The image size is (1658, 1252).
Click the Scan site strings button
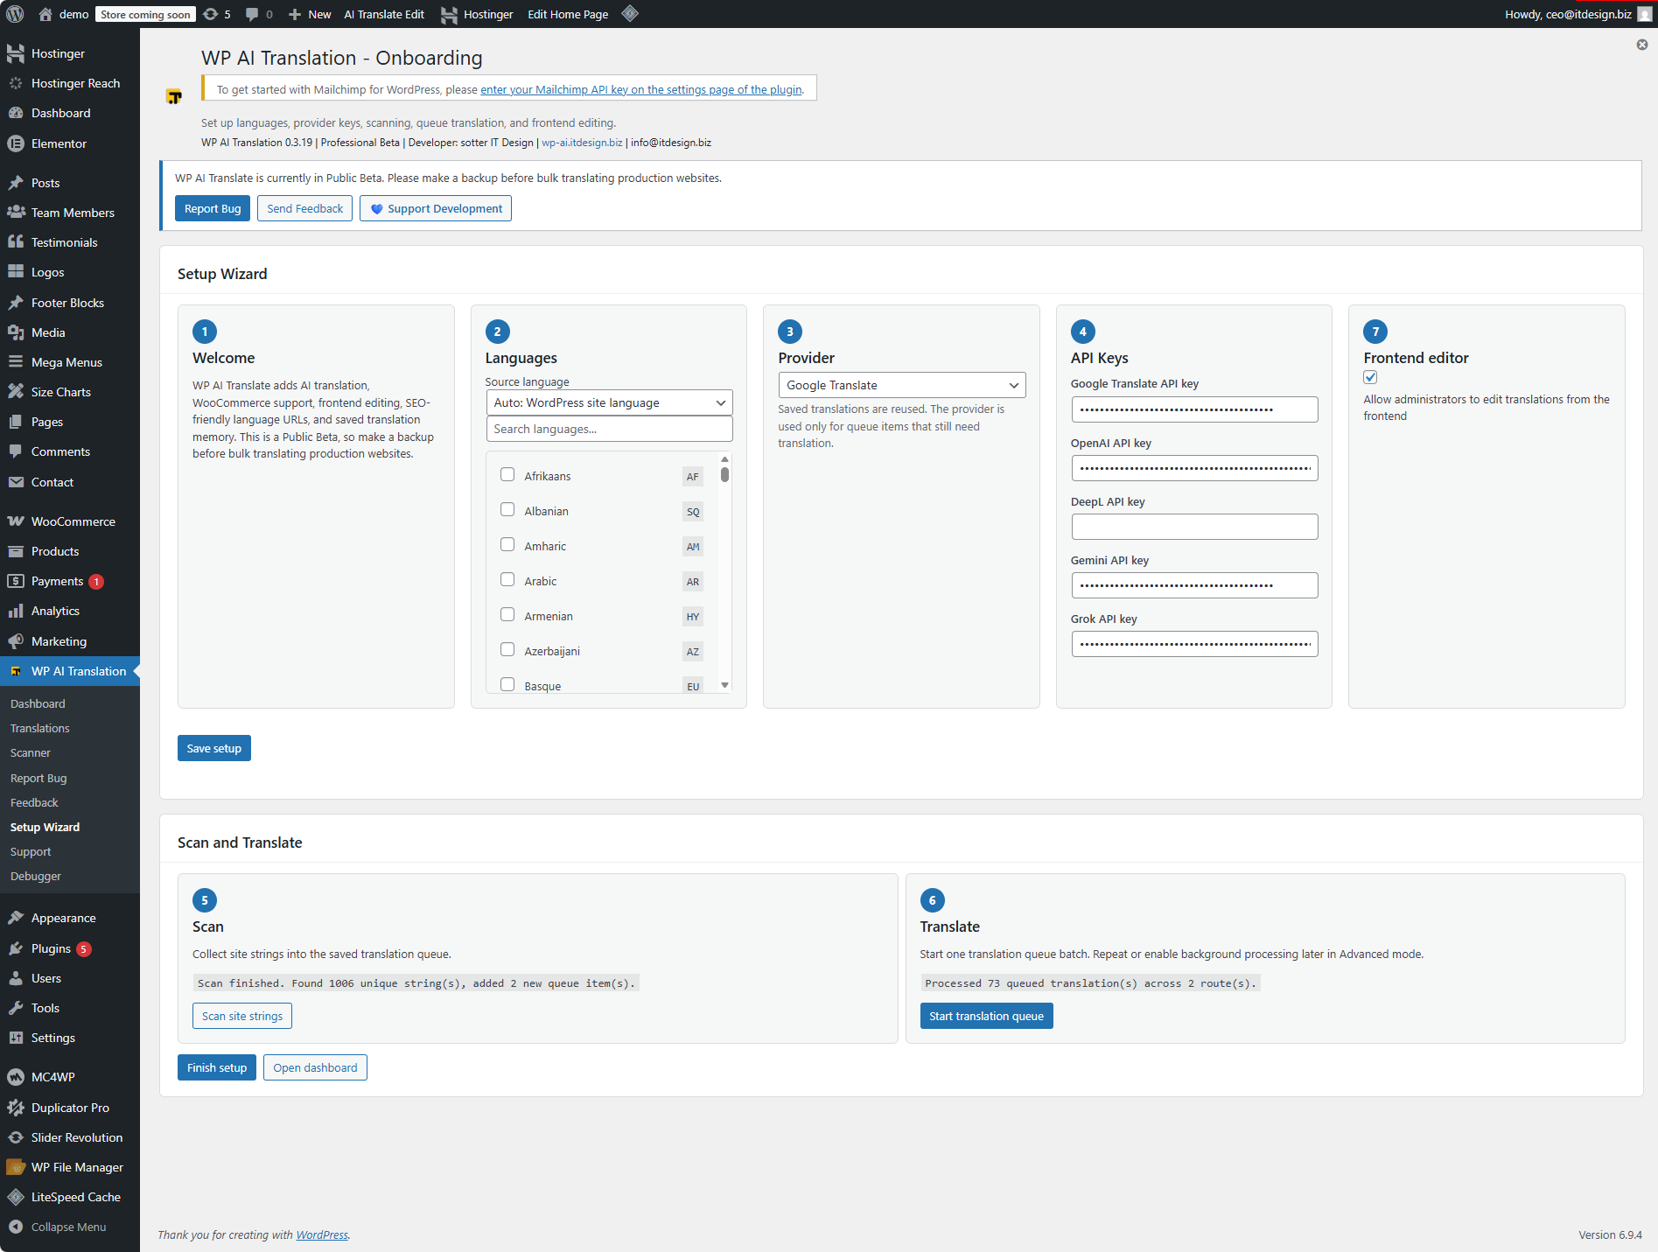[x=242, y=1016]
